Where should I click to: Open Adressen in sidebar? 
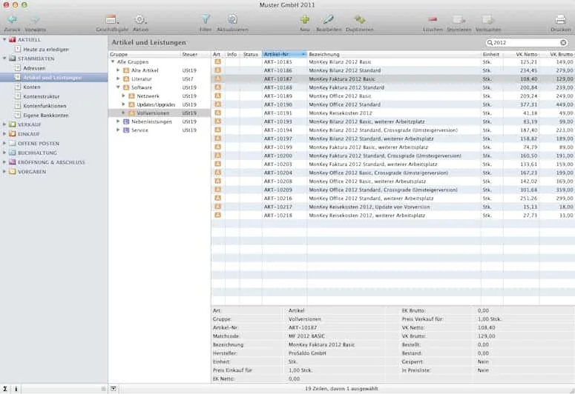[x=34, y=68]
